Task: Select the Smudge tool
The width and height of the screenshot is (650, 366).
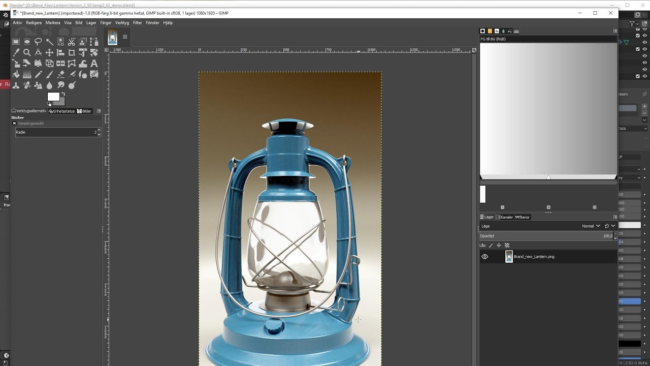Action: (x=60, y=85)
